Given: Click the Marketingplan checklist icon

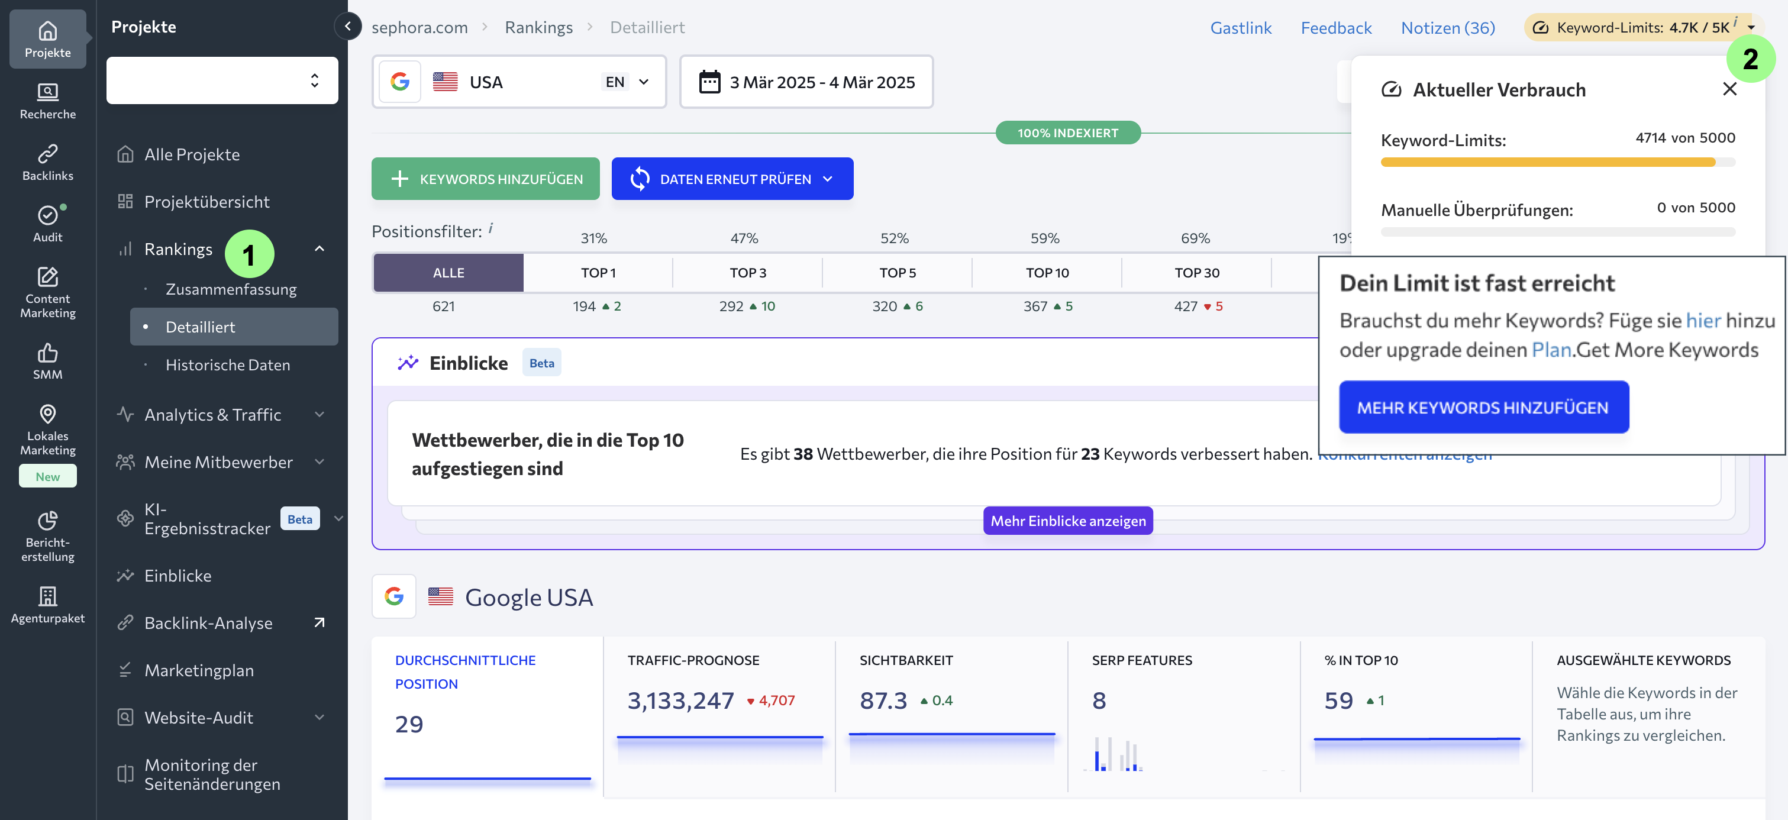Looking at the screenshot, I should 125,669.
